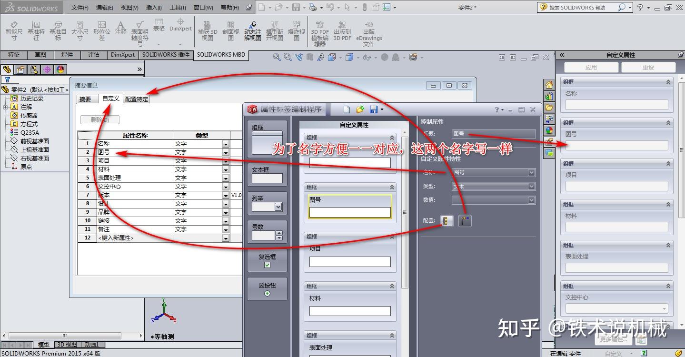The image size is (685, 357).
Task: Click the <键入新属性> cell in row 12
Action: pyautogui.click(x=135, y=238)
